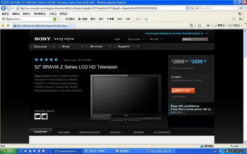This screenshot has width=247, height=154.
Task: Click the Print icon in command bar
Action: pyautogui.click(x=208, y=25)
